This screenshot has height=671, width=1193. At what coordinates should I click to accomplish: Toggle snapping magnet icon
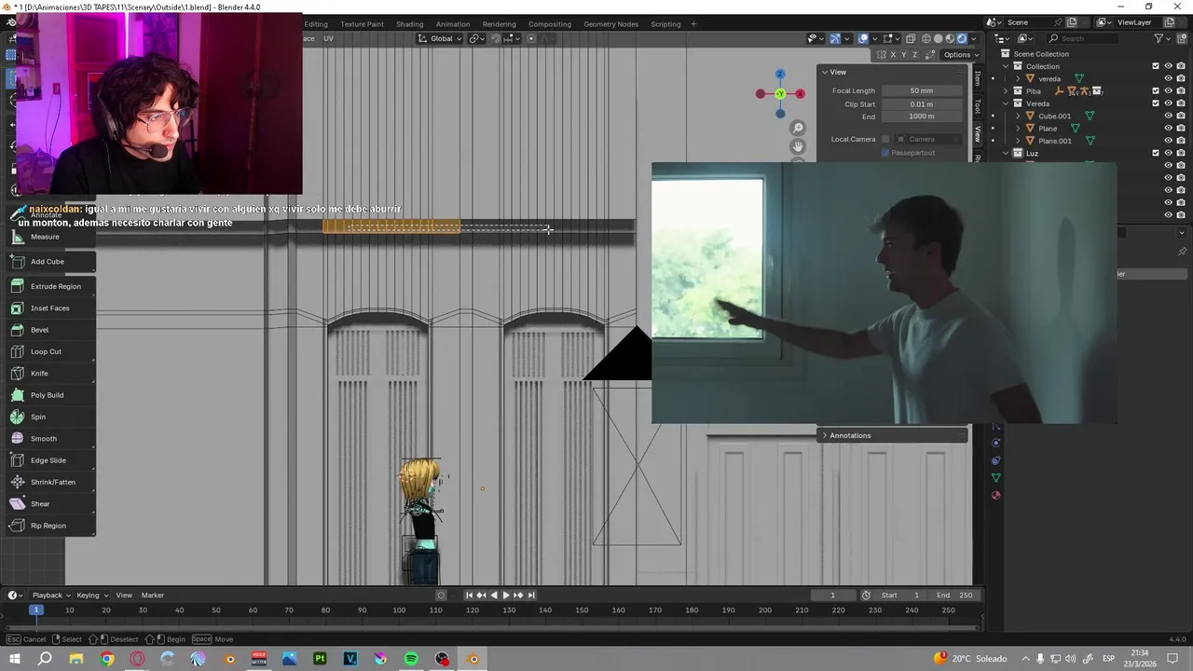coord(496,38)
